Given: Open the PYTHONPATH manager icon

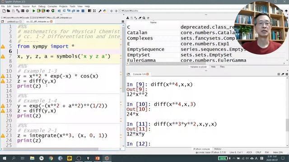Looking at the screenshot, I should tap(105, 11).
